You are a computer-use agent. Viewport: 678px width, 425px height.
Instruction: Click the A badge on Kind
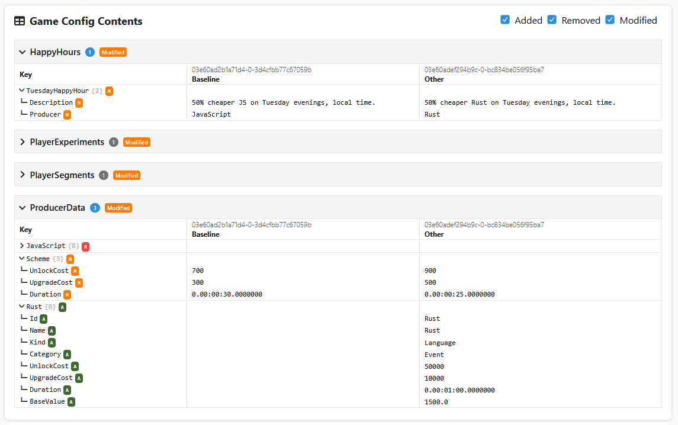pos(52,342)
